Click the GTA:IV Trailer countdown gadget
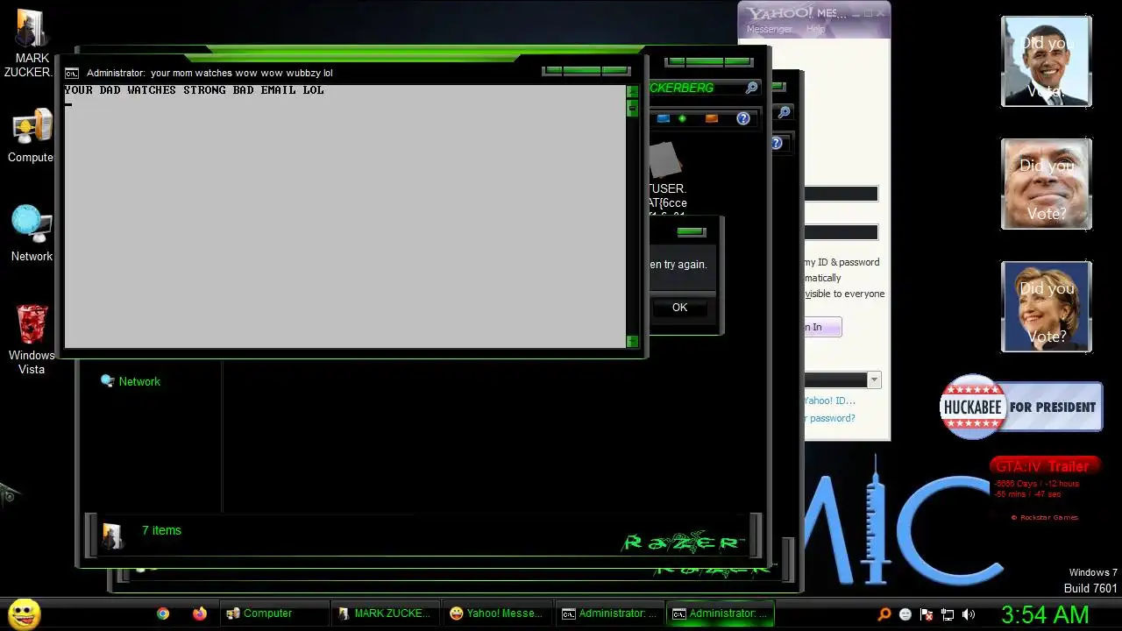Viewport: 1122px width, 631px height. pyautogui.click(x=1045, y=488)
